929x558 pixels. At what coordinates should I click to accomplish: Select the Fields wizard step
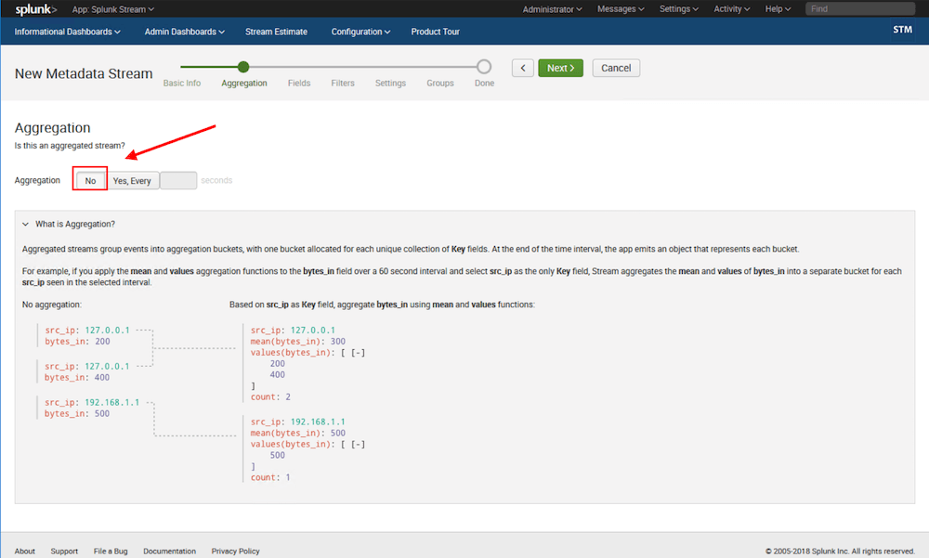click(298, 83)
